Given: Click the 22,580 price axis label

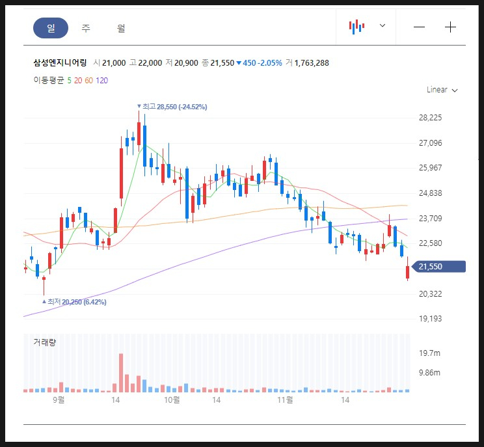Looking at the screenshot, I should click(x=430, y=243).
